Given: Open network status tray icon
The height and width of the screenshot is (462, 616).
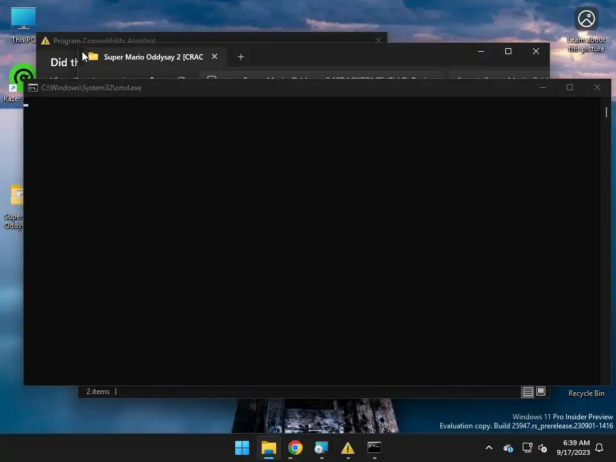Looking at the screenshot, I should pyautogui.click(x=527, y=448).
